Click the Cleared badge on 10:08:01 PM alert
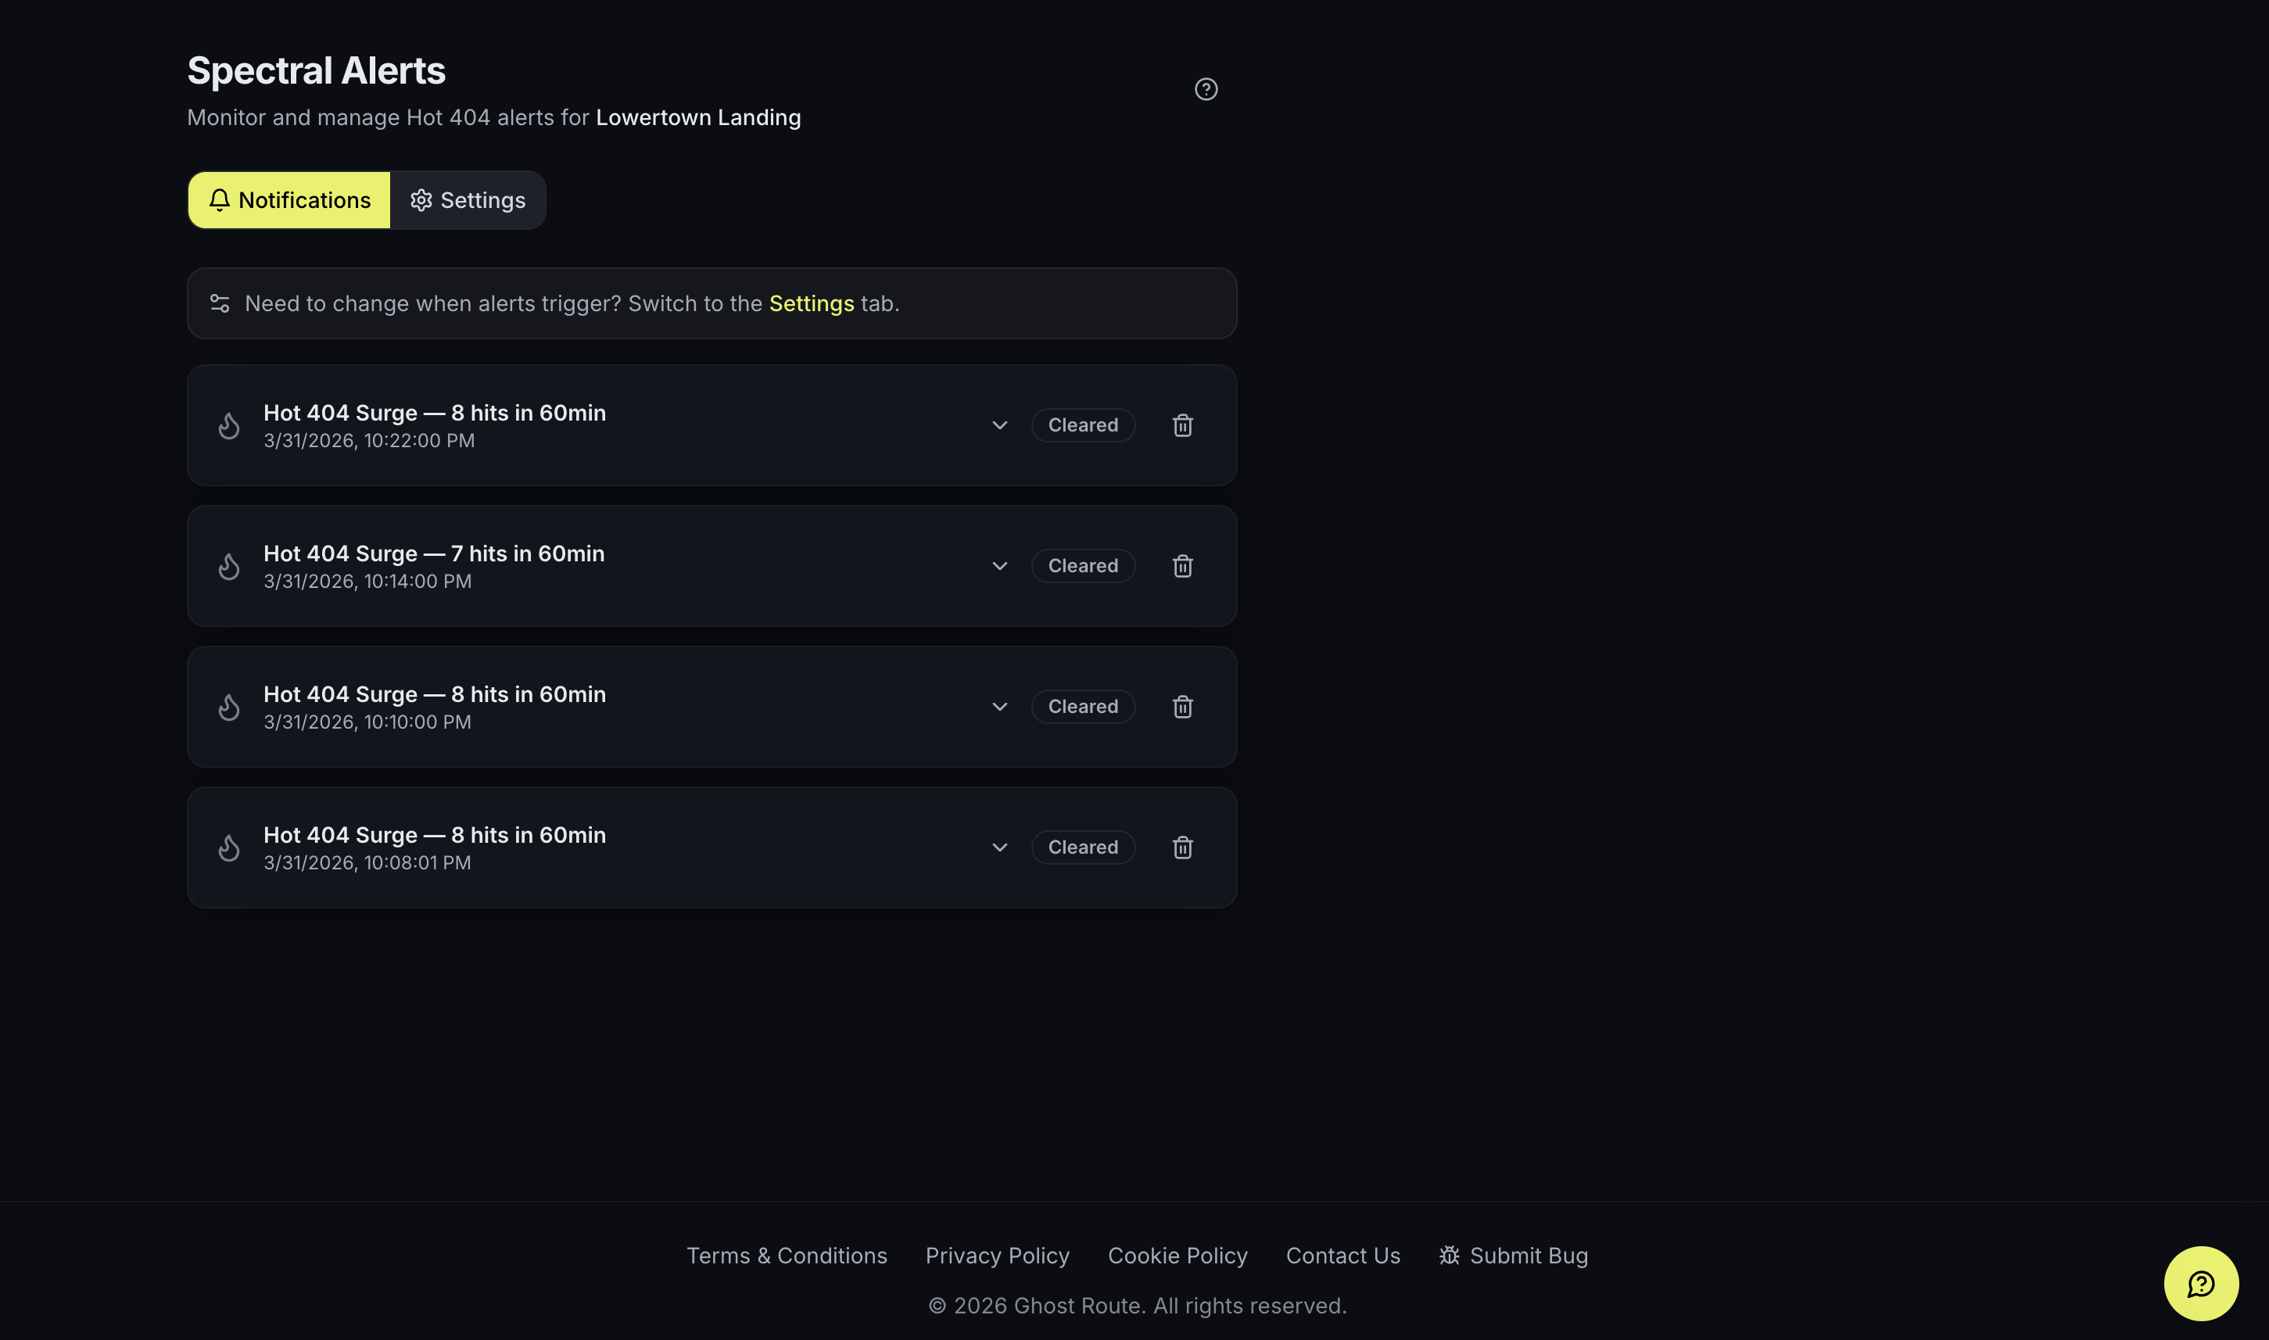This screenshot has height=1340, width=2269. point(1083,848)
